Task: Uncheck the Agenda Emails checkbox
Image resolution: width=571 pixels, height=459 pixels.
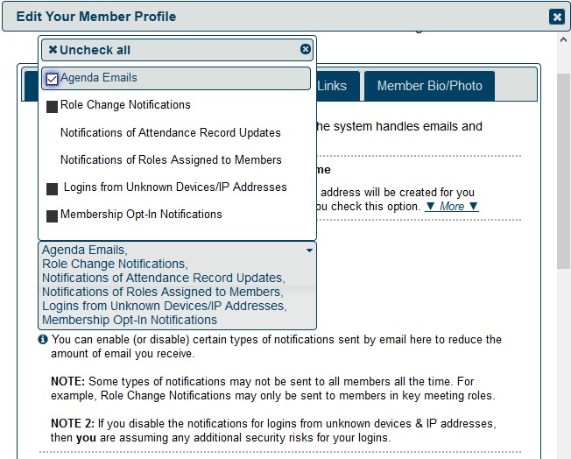Action: [52, 79]
